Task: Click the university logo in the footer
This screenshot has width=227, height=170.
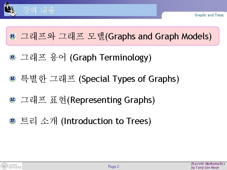Action: [x=11, y=166]
